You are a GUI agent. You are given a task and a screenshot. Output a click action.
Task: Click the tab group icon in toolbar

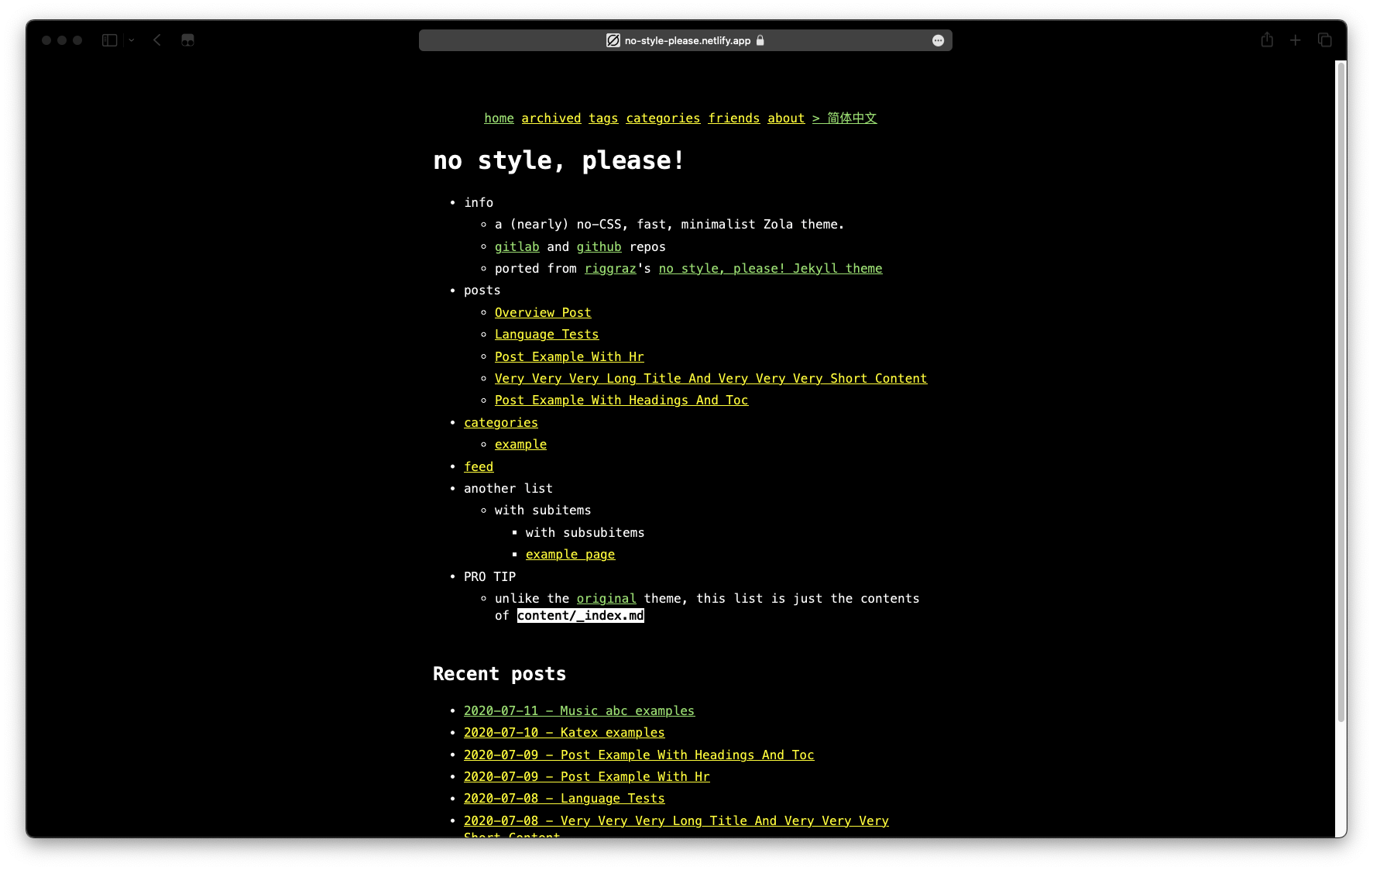pos(187,40)
